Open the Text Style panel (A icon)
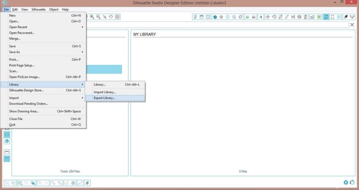The image size is (359, 190). pos(261,17)
